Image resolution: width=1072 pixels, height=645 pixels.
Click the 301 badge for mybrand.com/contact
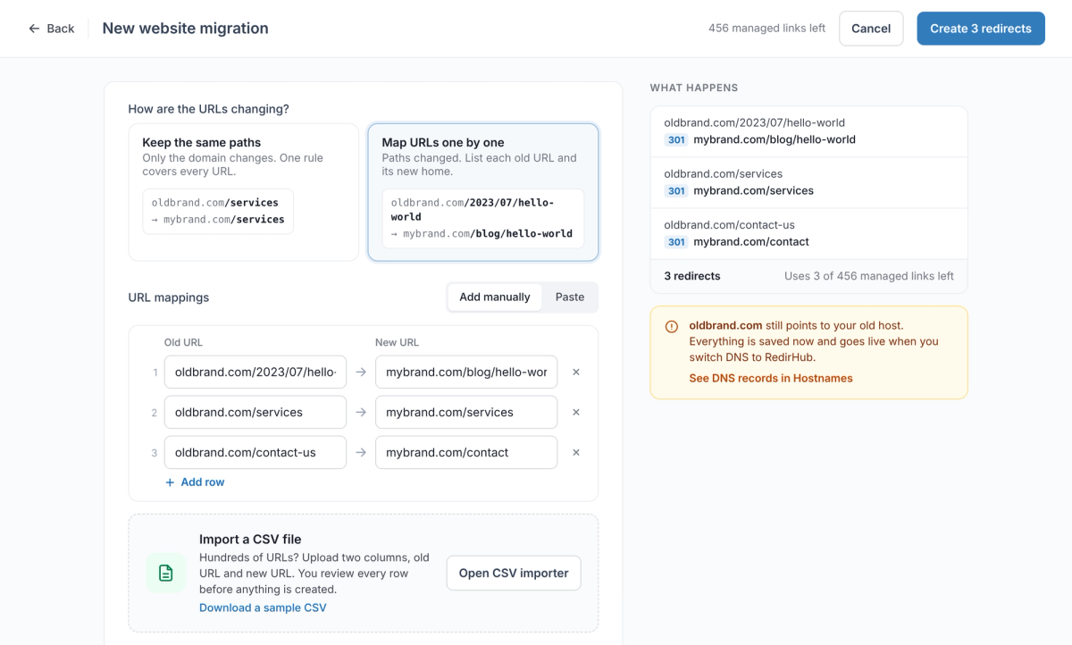pyautogui.click(x=676, y=242)
